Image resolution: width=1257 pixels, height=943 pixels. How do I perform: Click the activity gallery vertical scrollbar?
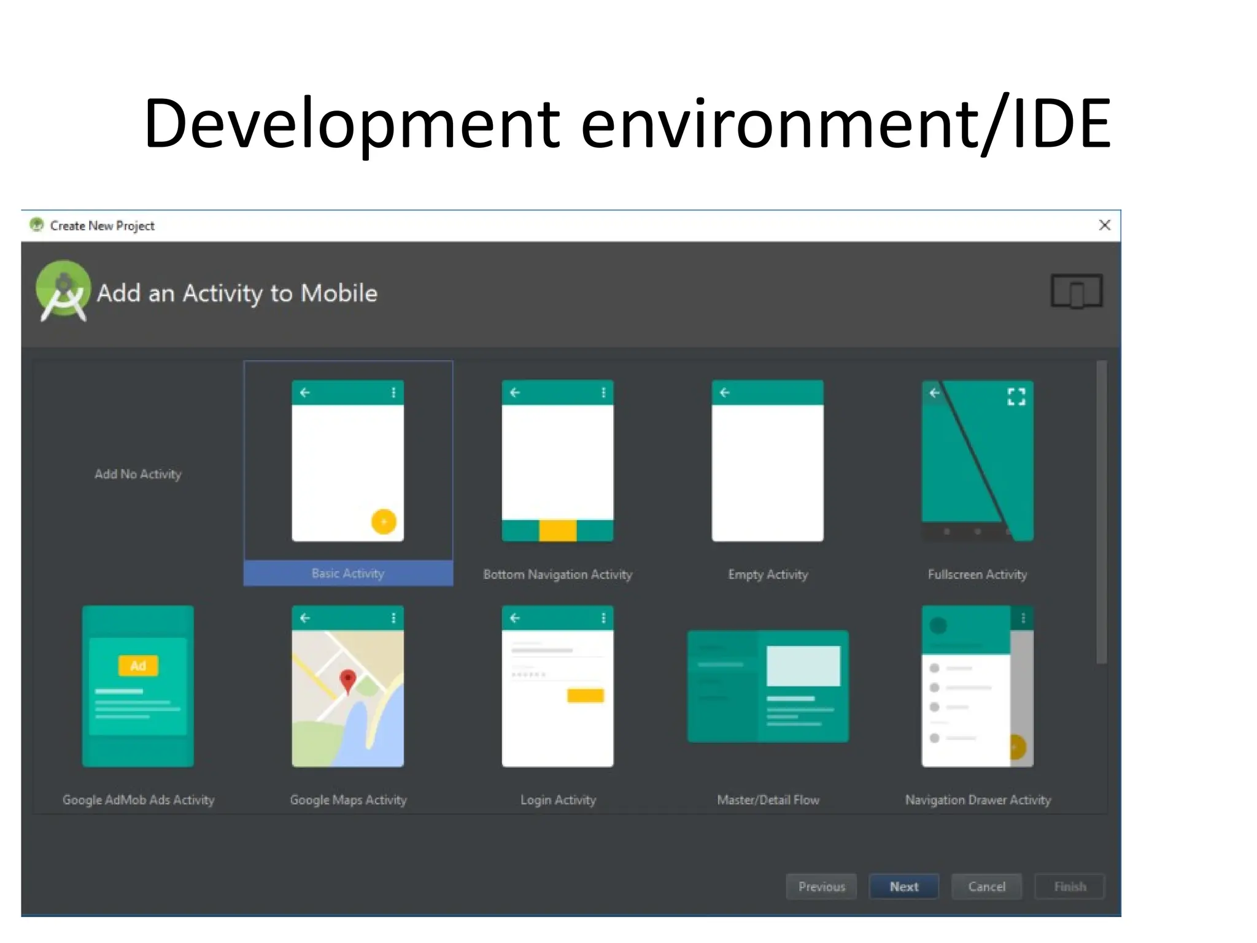[x=1102, y=513]
